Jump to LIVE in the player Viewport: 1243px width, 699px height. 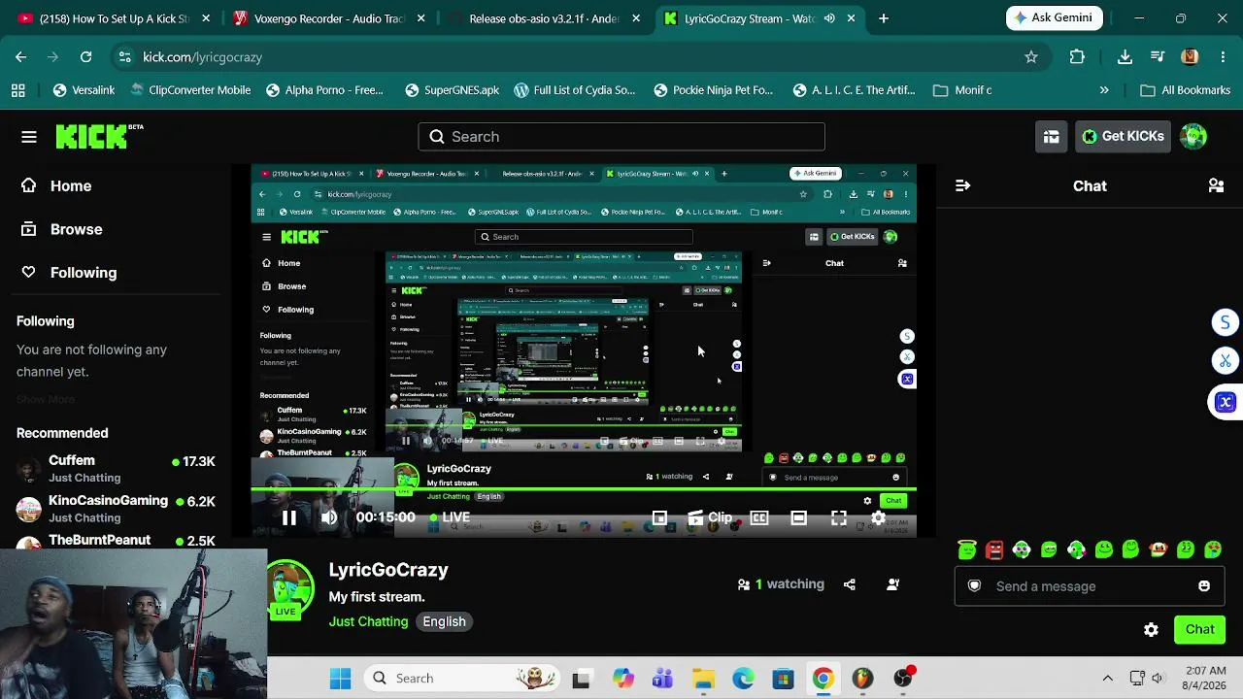[449, 517]
